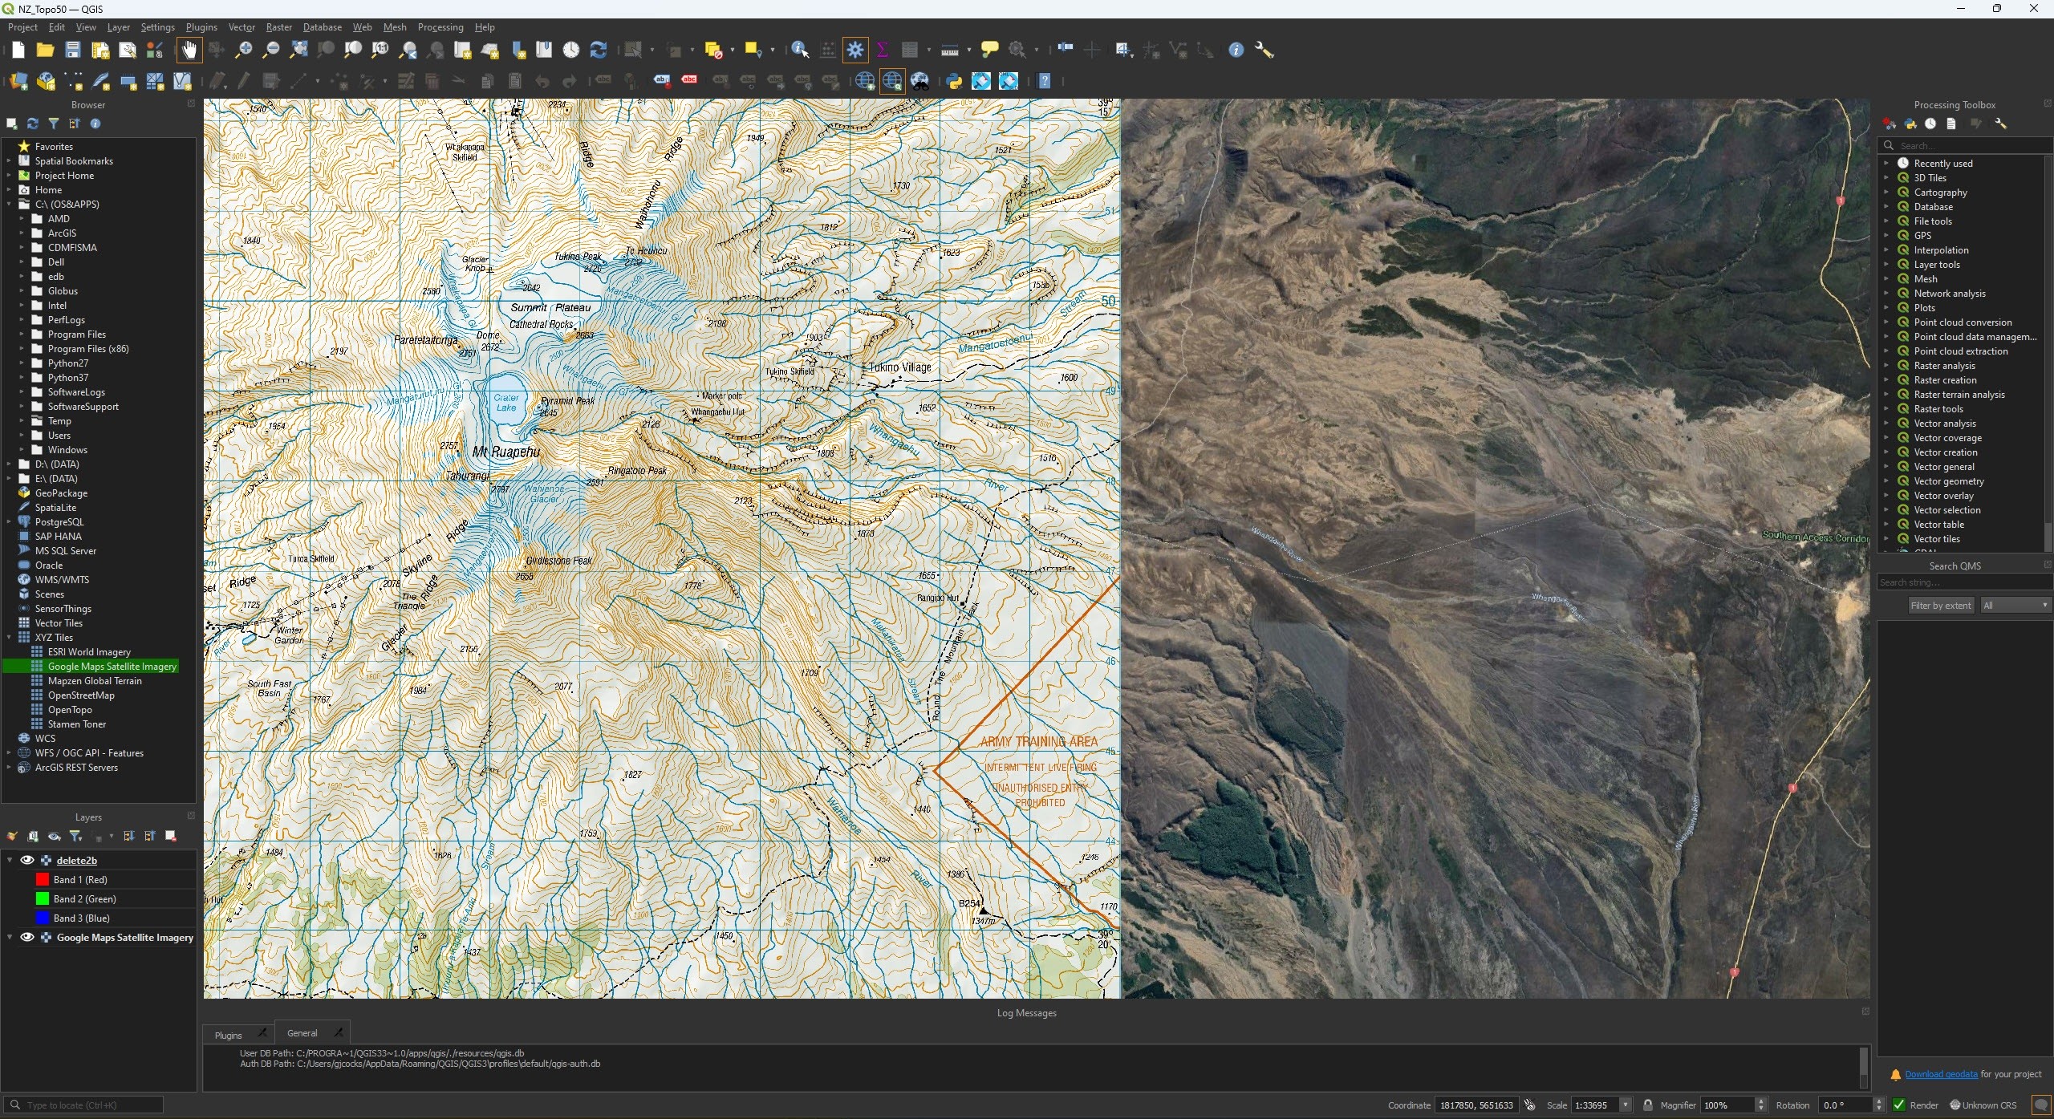Click the Band 1 (Red) color swatch

click(43, 879)
